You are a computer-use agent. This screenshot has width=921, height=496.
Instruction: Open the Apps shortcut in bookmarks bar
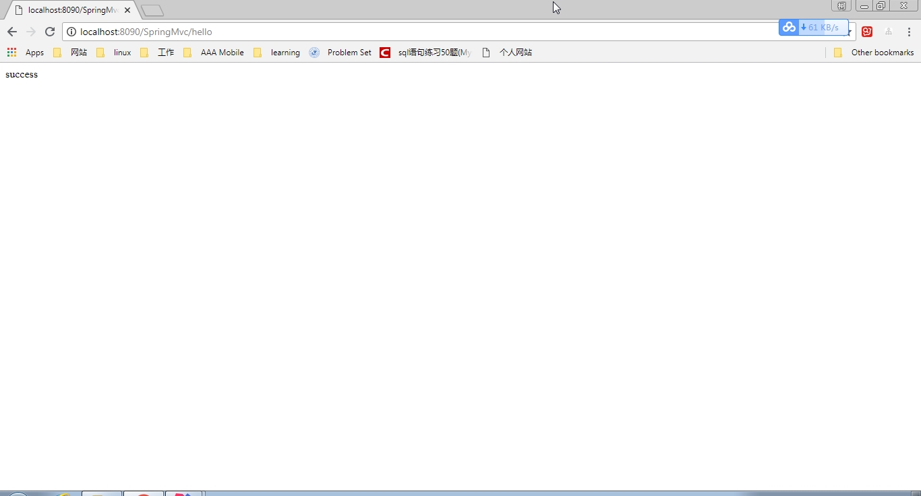coord(25,53)
